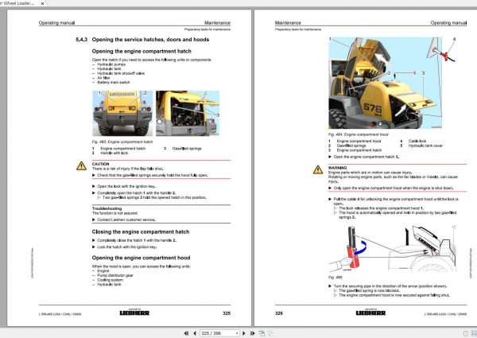Click legend entry Cable lock
The height and width of the screenshot is (338, 477).
(x=417, y=141)
